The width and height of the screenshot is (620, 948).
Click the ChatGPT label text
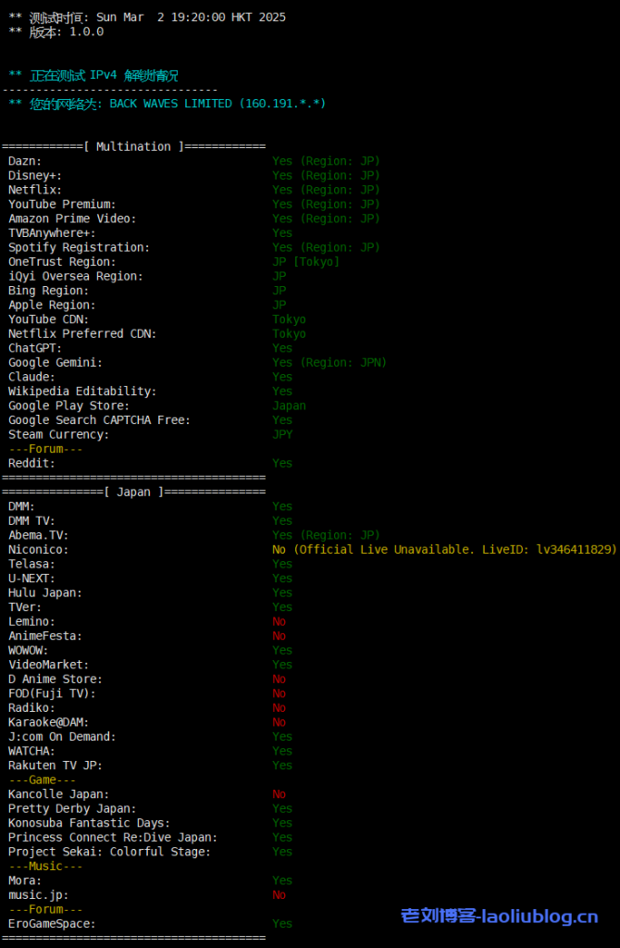click(35, 348)
